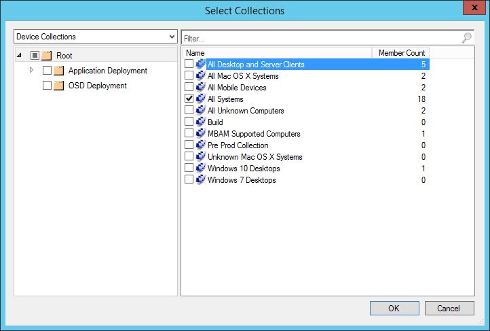The image size is (490, 331).
Task: Click the Build collection icon
Action: [201, 122]
